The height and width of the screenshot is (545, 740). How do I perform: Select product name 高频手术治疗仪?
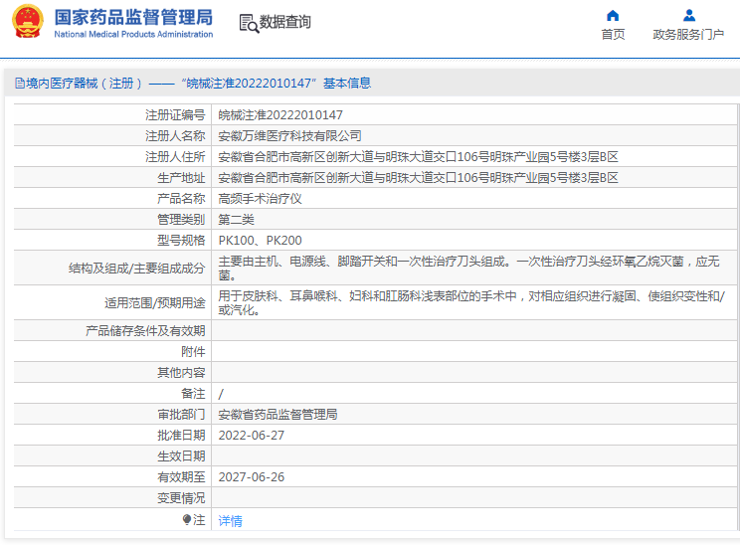(260, 199)
